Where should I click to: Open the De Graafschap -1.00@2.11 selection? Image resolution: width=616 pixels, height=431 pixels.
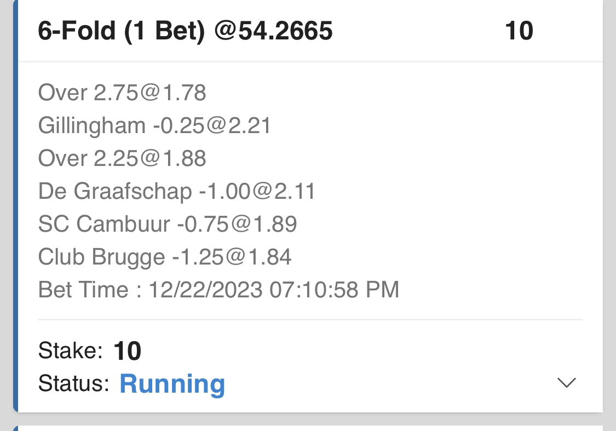(176, 192)
